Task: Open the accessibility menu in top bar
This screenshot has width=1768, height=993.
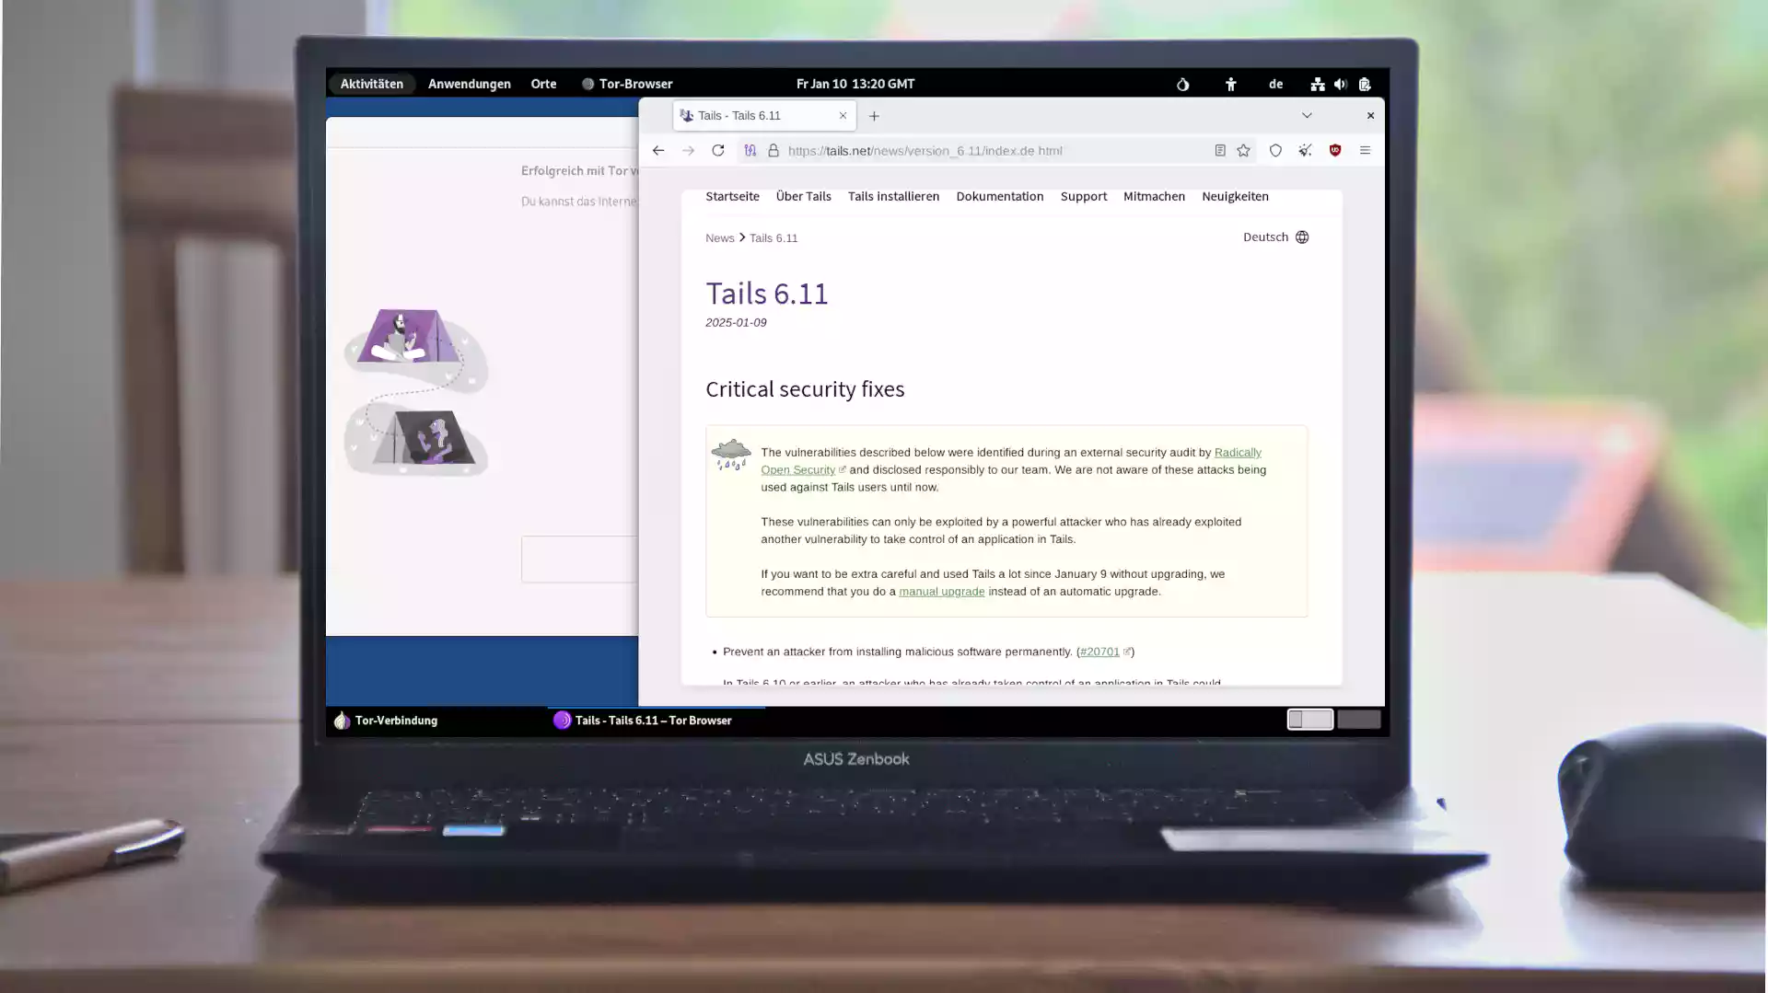Action: [x=1231, y=84]
